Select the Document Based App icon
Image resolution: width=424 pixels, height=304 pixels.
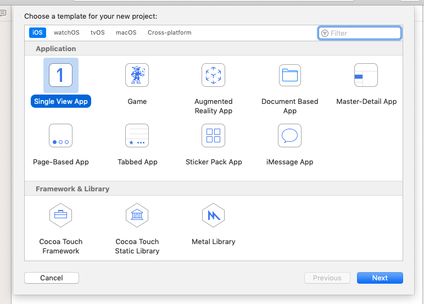tap(289, 75)
